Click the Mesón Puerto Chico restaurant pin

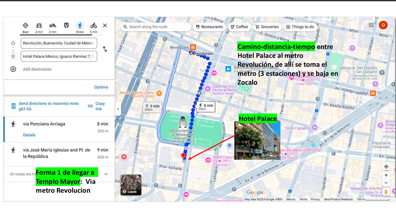(159, 93)
